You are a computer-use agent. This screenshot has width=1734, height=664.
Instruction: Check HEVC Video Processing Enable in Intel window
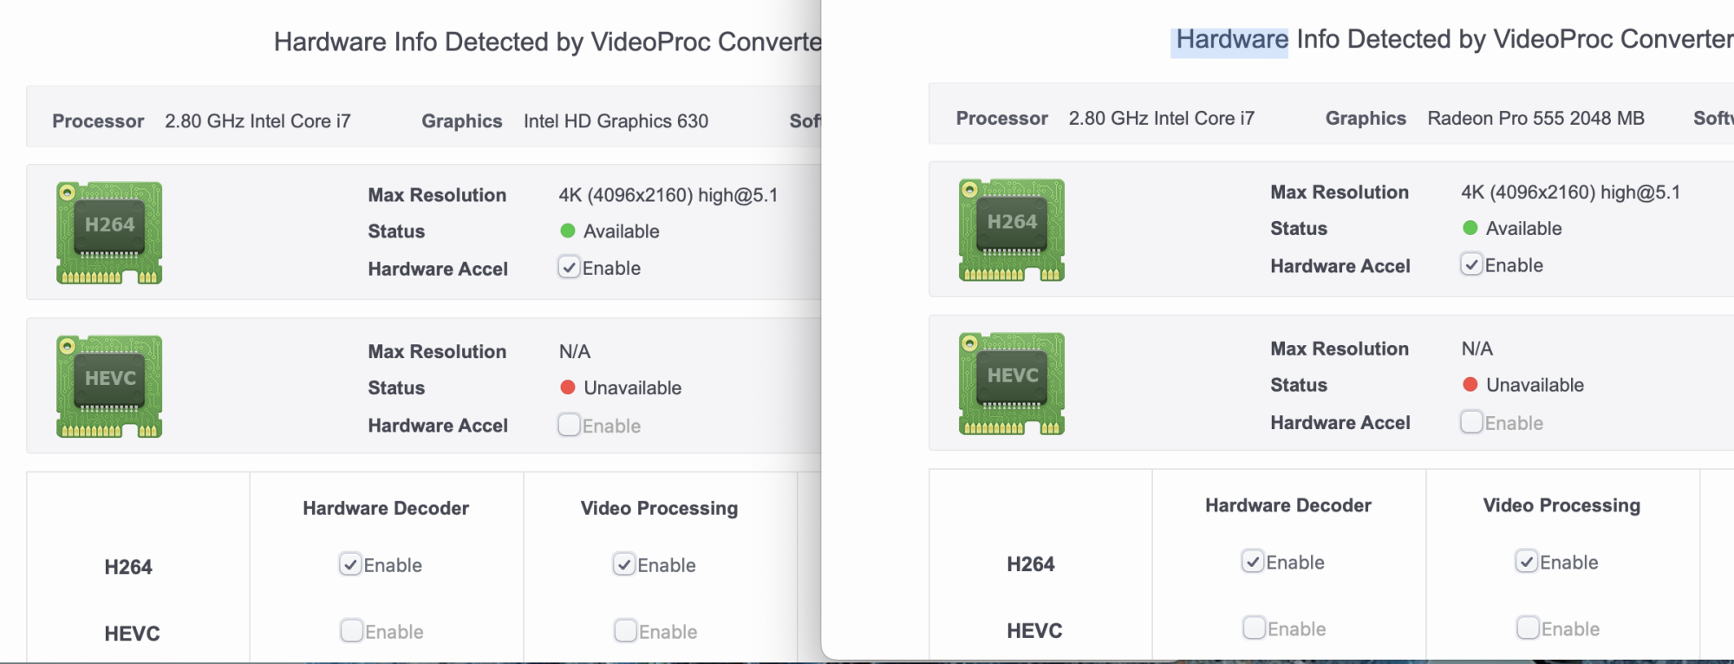[x=625, y=630]
